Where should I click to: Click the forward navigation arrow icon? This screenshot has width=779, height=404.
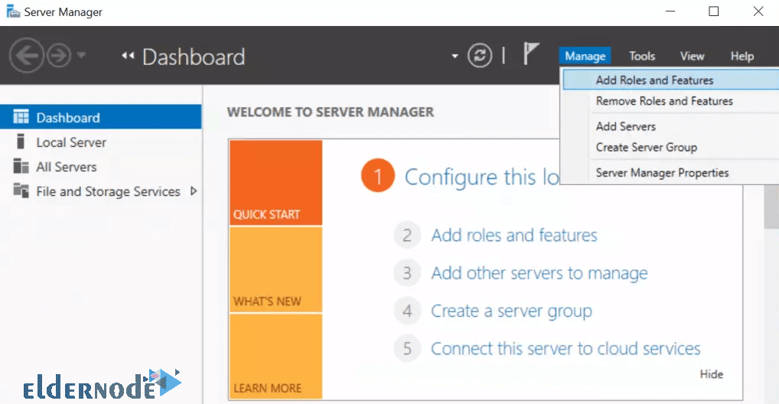(x=59, y=55)
